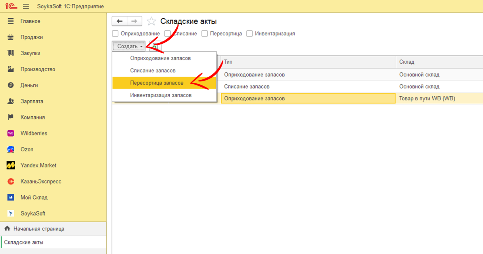Sort the table by the Склад column header

click(x=439, y=62)
